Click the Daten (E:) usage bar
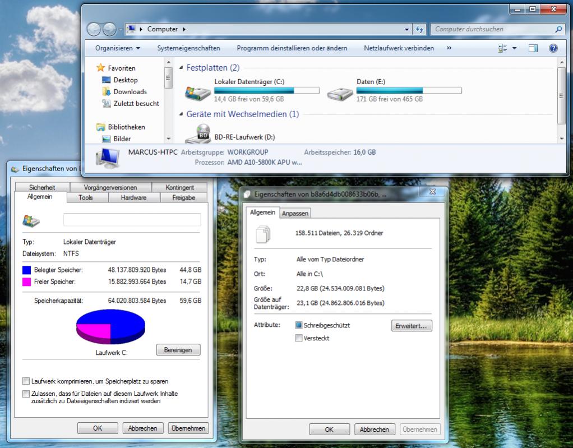This screenshot has height=448, width=573. 409,91
